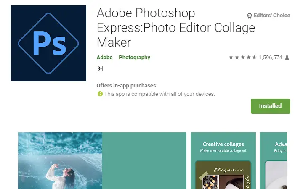This screenshot has width=303, height=189.
Task: Open the Adobe developer link
Action: pyautogui.click(x=104, y=58)
